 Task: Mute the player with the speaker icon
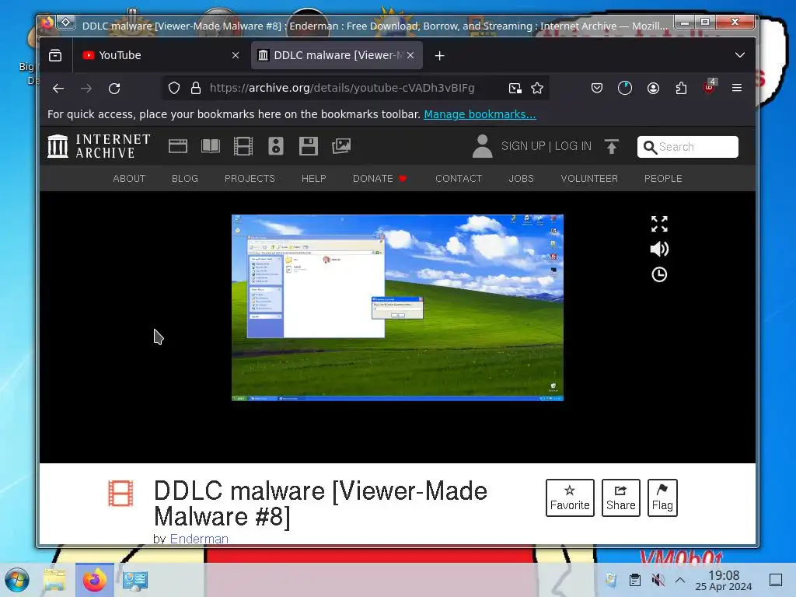[x=659, y=250]
